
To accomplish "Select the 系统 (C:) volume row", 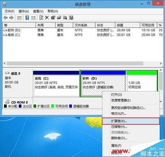I will [82, 35].
